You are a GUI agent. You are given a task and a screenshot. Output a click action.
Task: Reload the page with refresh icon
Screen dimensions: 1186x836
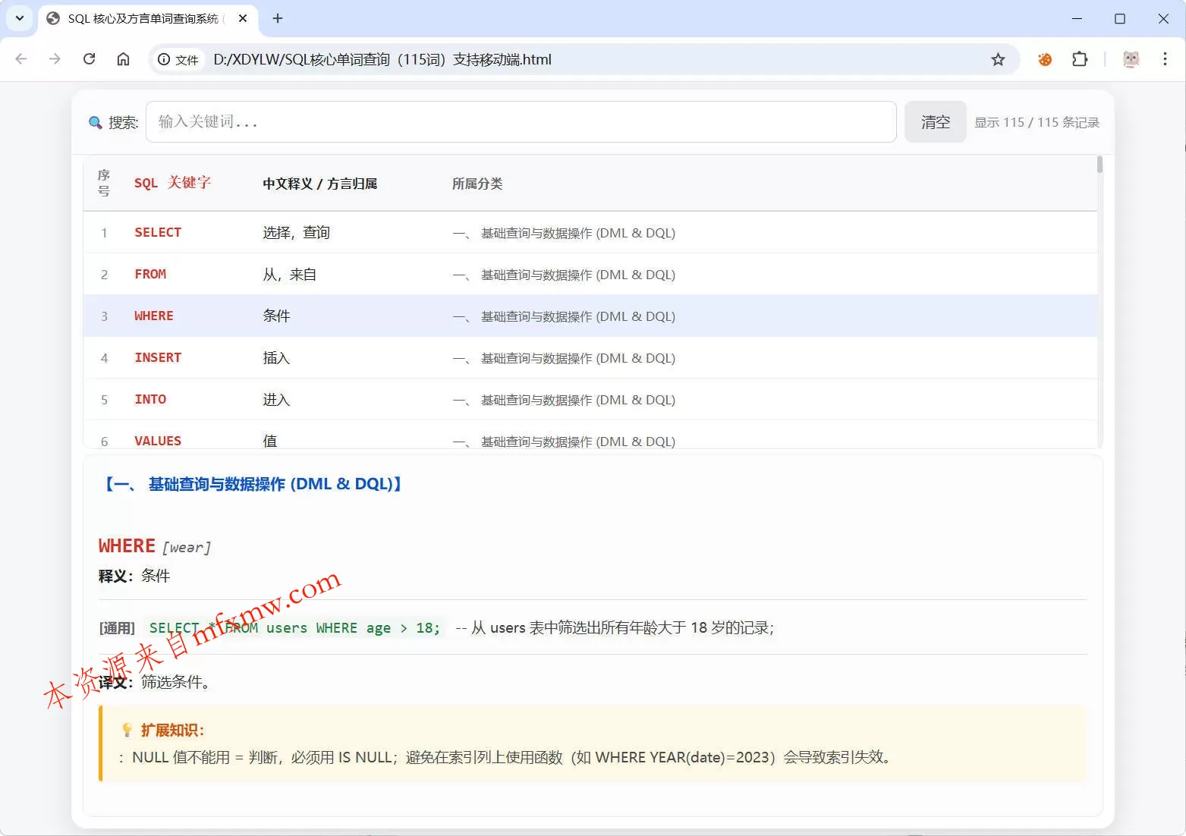(89, 59)
